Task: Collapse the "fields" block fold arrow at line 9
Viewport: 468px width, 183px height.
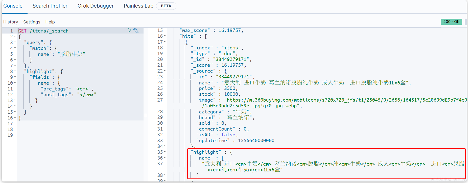Action: pos(15,77)
